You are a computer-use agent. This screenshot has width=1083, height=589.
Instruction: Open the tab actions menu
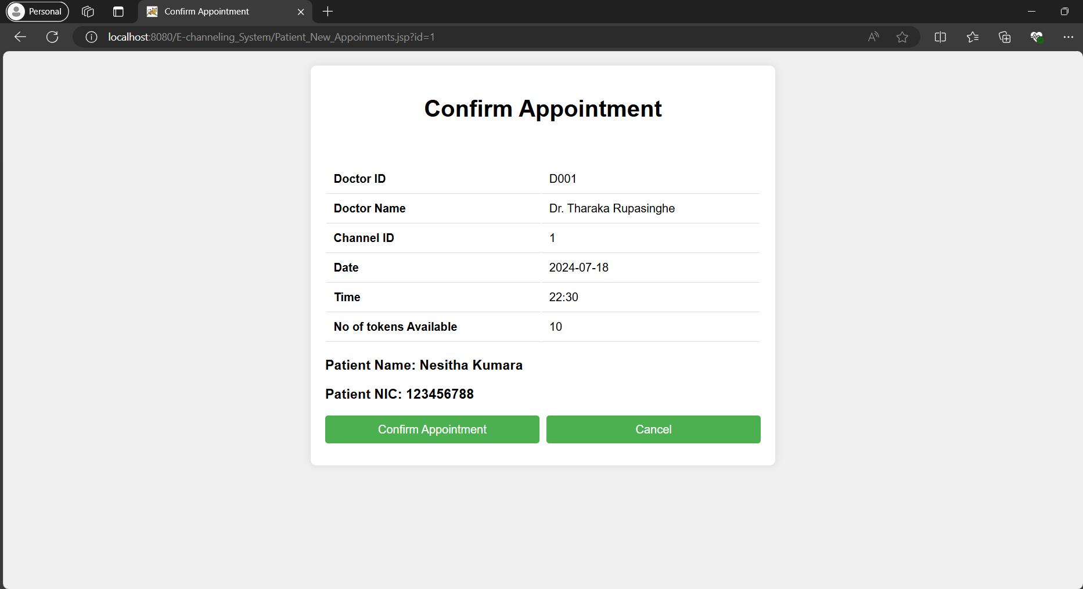pyautogui.click(x=118, y=12)
